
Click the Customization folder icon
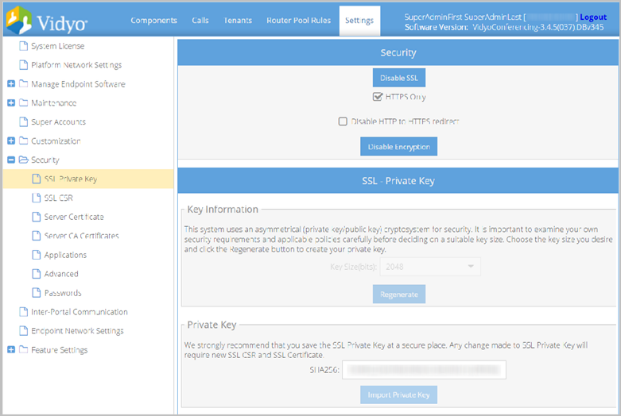tap(24, 141)
